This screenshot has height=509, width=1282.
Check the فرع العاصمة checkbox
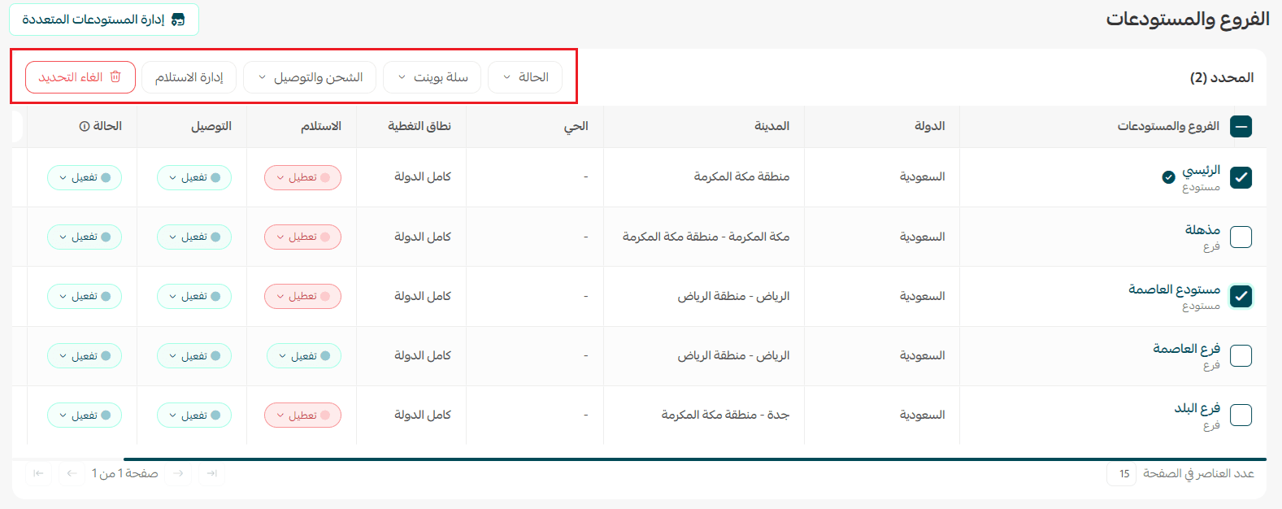point(1241,355)
